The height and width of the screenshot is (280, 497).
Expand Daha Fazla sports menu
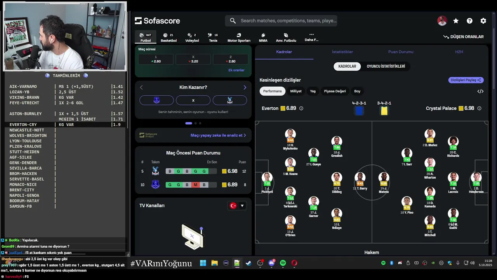[311, 37]
